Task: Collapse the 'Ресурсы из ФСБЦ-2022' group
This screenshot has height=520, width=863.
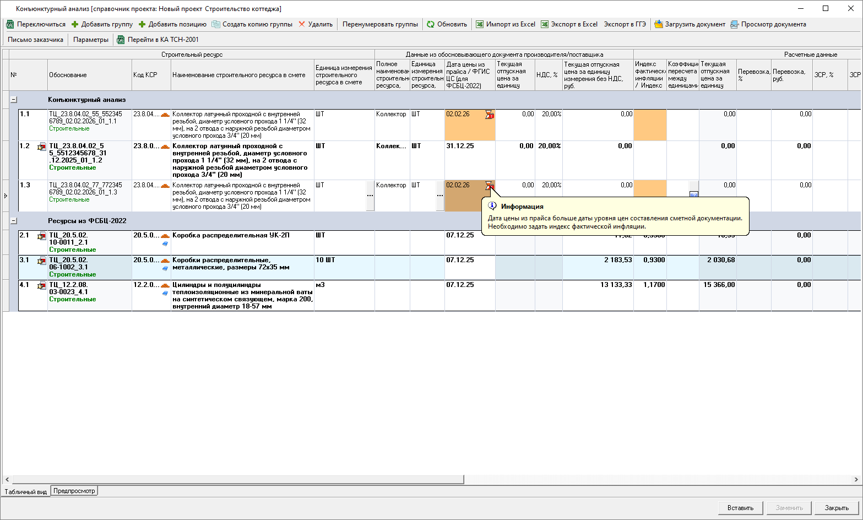Action: (x=14, y=221)
